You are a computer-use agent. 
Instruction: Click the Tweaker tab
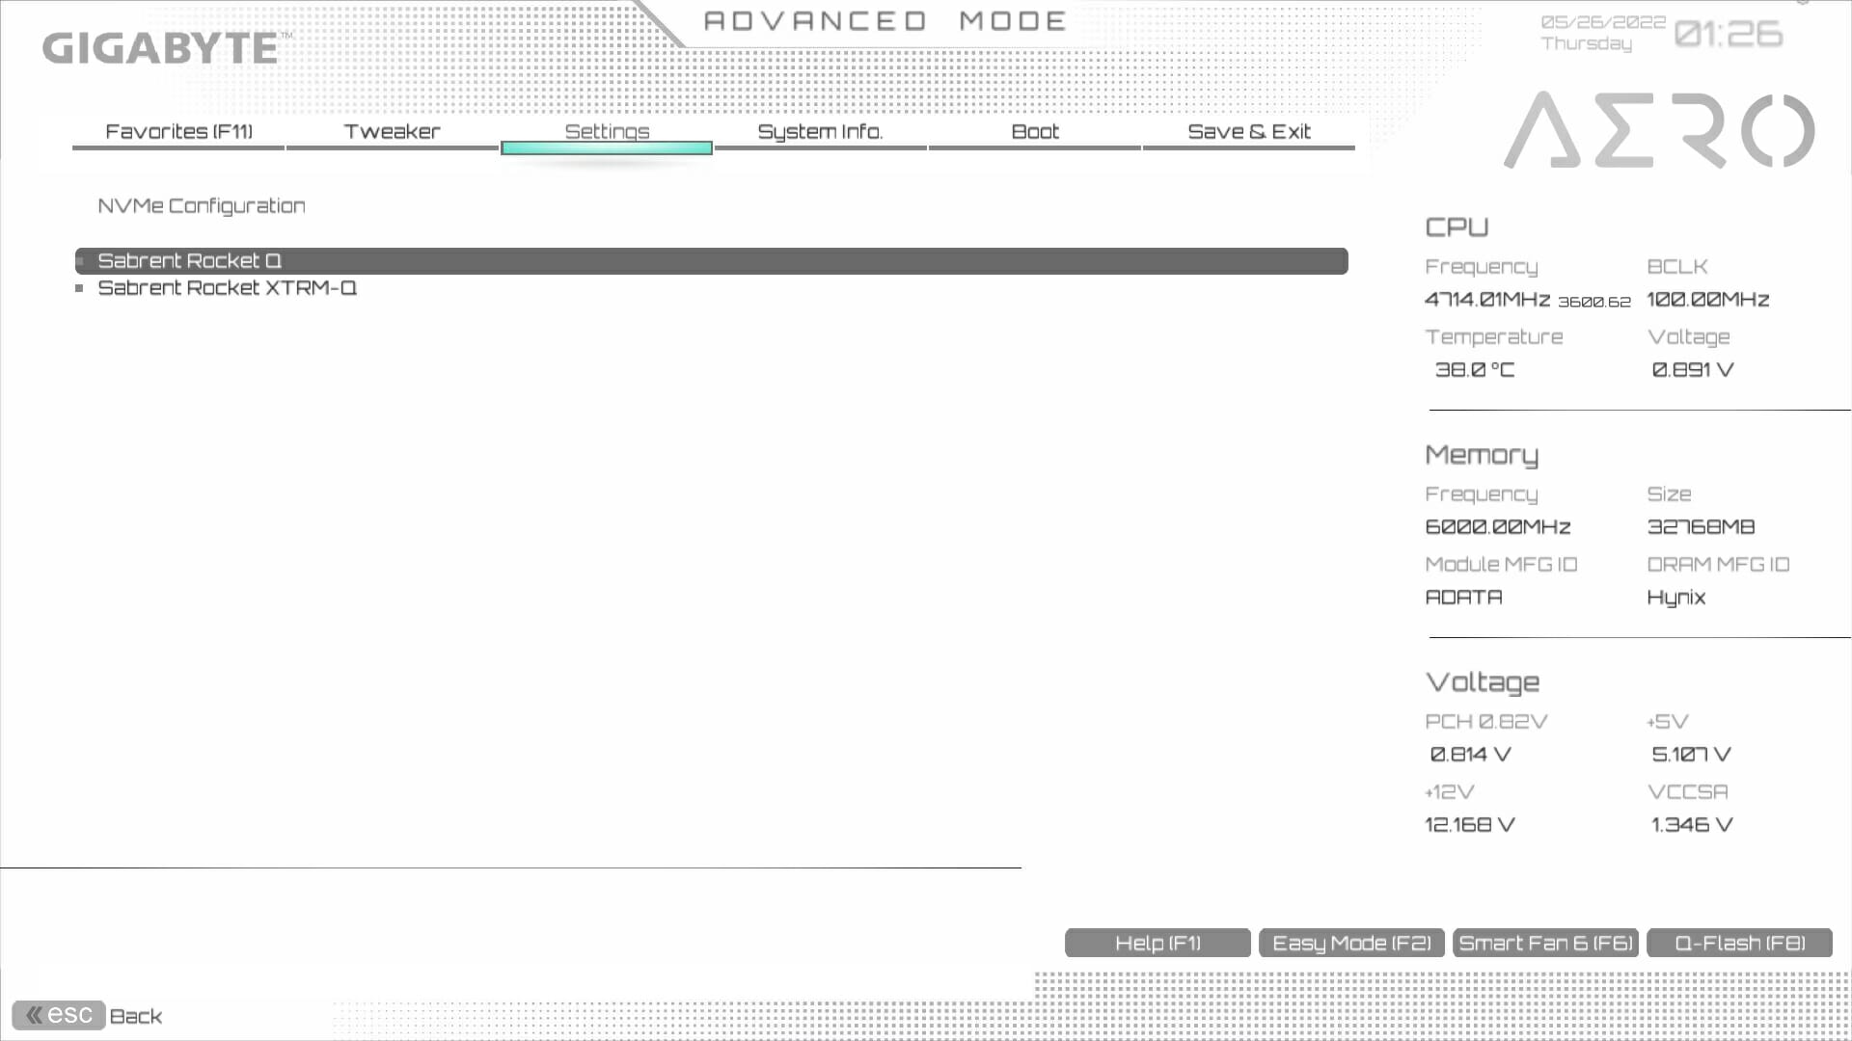coord(392,131)
